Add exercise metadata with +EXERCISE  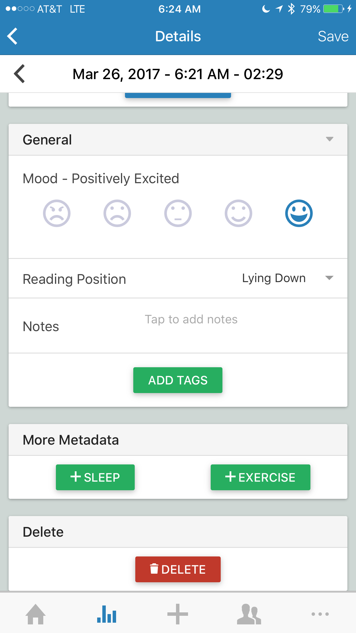tap(260, 477)
